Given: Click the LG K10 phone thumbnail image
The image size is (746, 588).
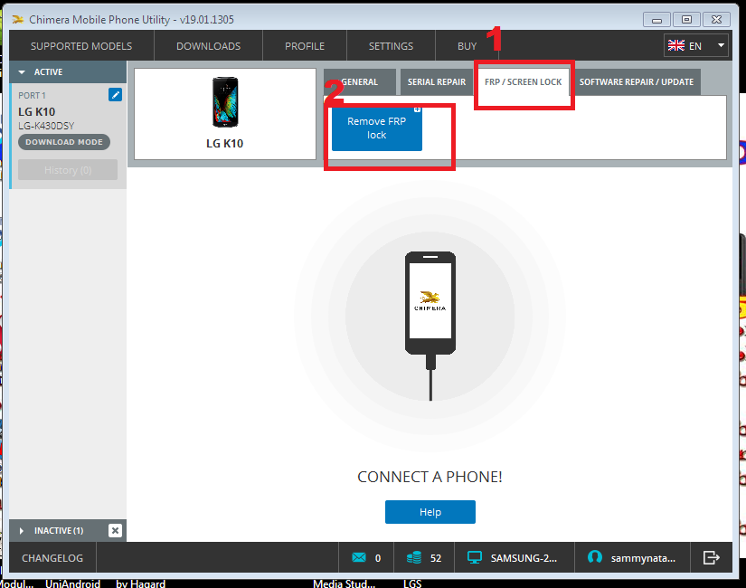Looking at the screenshot, I should coord(225,102).
